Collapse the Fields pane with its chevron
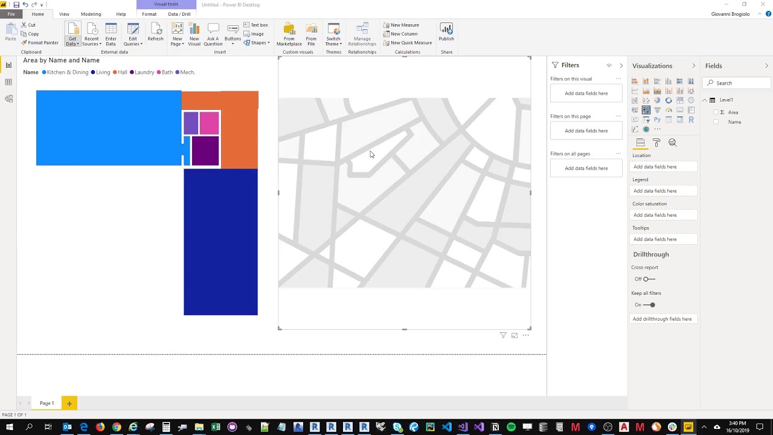This screenshot has width=773, height=435. 766,66
